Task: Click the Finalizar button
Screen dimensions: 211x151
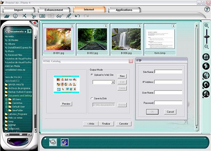Action: click(106, 124)
